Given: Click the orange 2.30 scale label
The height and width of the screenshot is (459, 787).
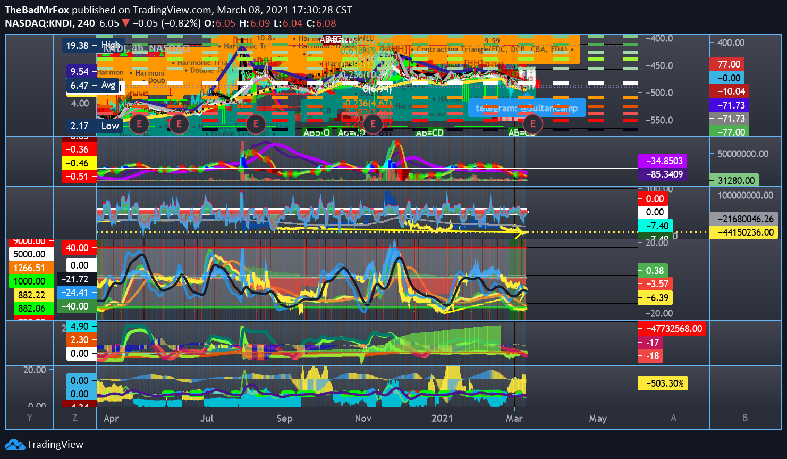Looking at the screenshot, I should pyautogui.click(x=81, y=340).
